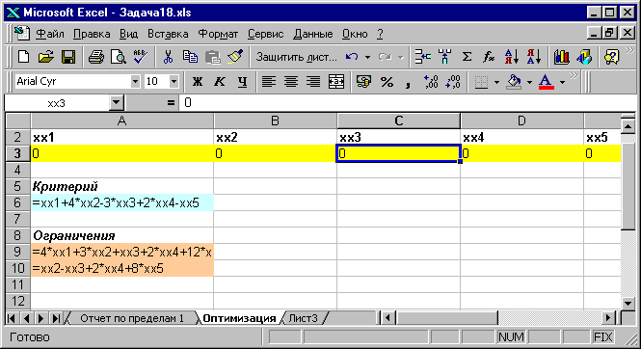Select the Критерий label cell
This screenshot has height=349, width=641.
121,186
